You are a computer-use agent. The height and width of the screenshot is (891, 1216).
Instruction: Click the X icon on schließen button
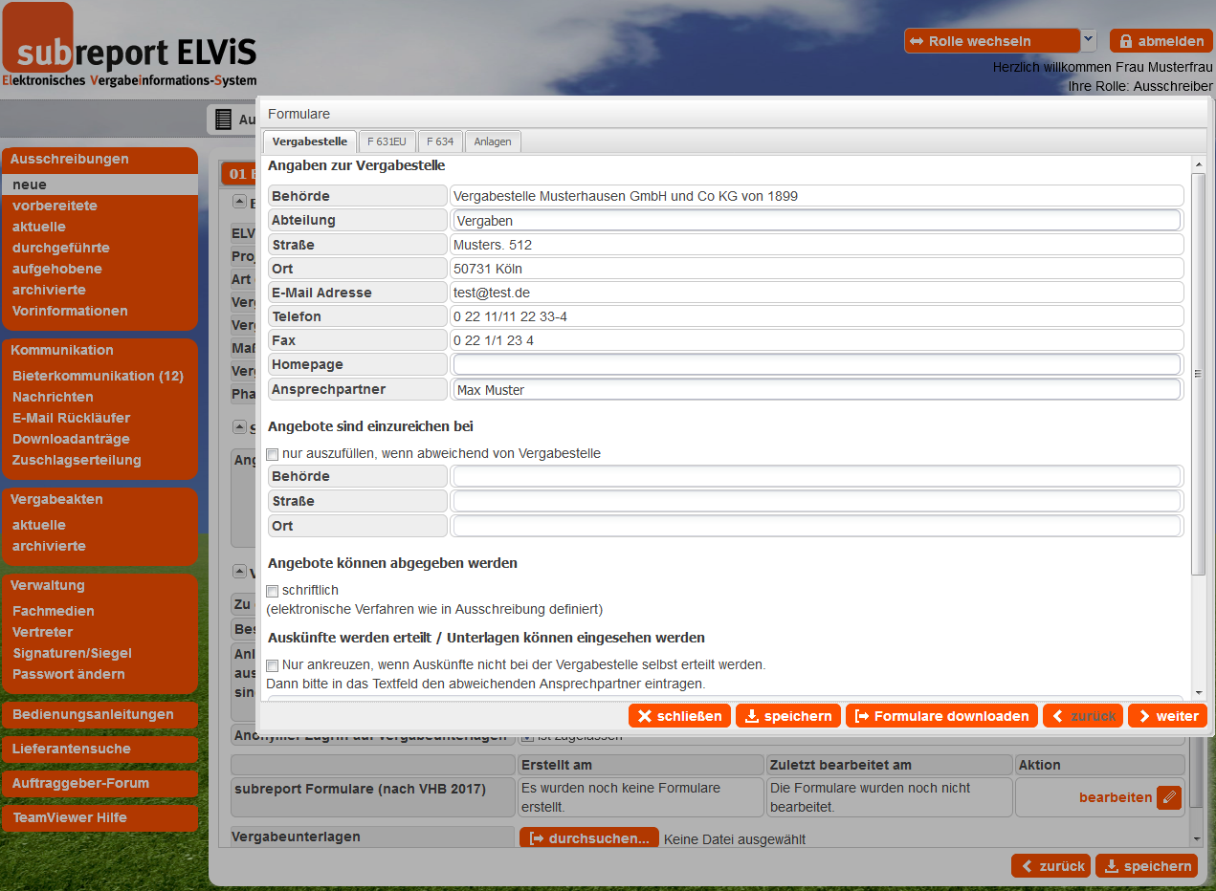pos(645,716)
